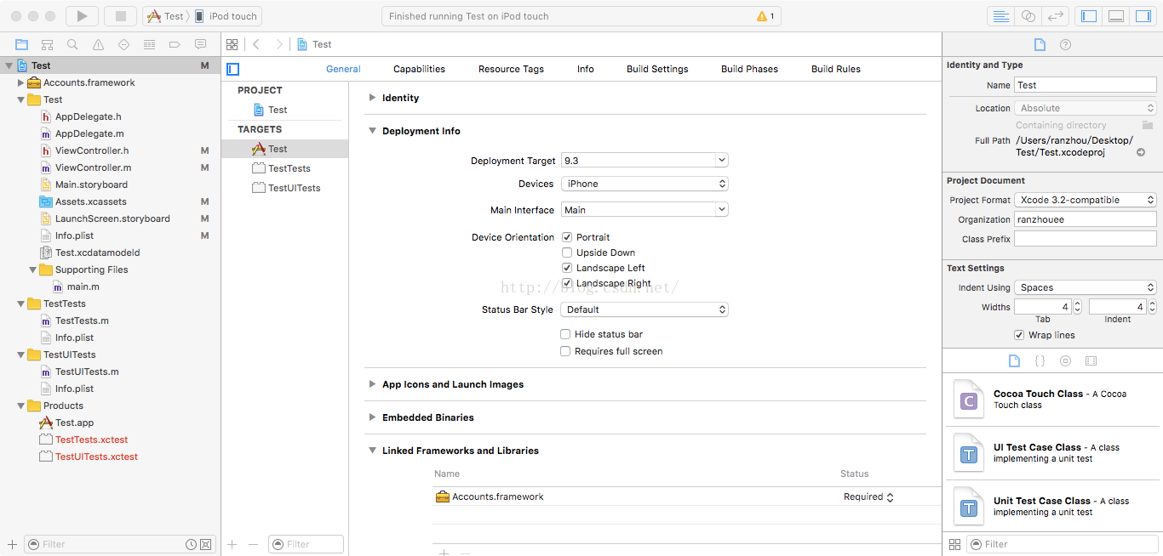Open the file template library
Screen dimensions: 1163x556
[1014, 360]
